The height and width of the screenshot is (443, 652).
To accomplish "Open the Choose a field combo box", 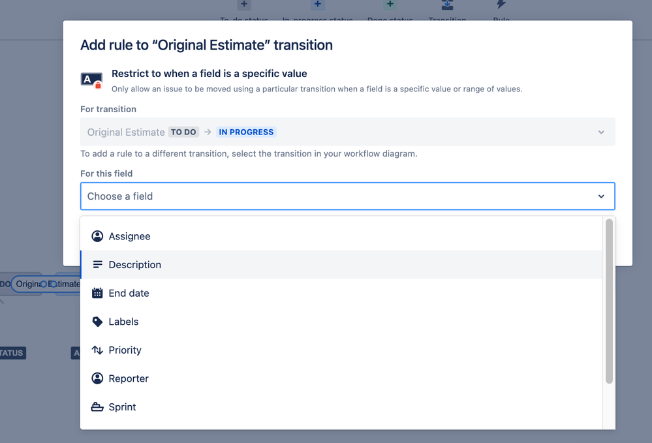I will [x=348, y=196].
